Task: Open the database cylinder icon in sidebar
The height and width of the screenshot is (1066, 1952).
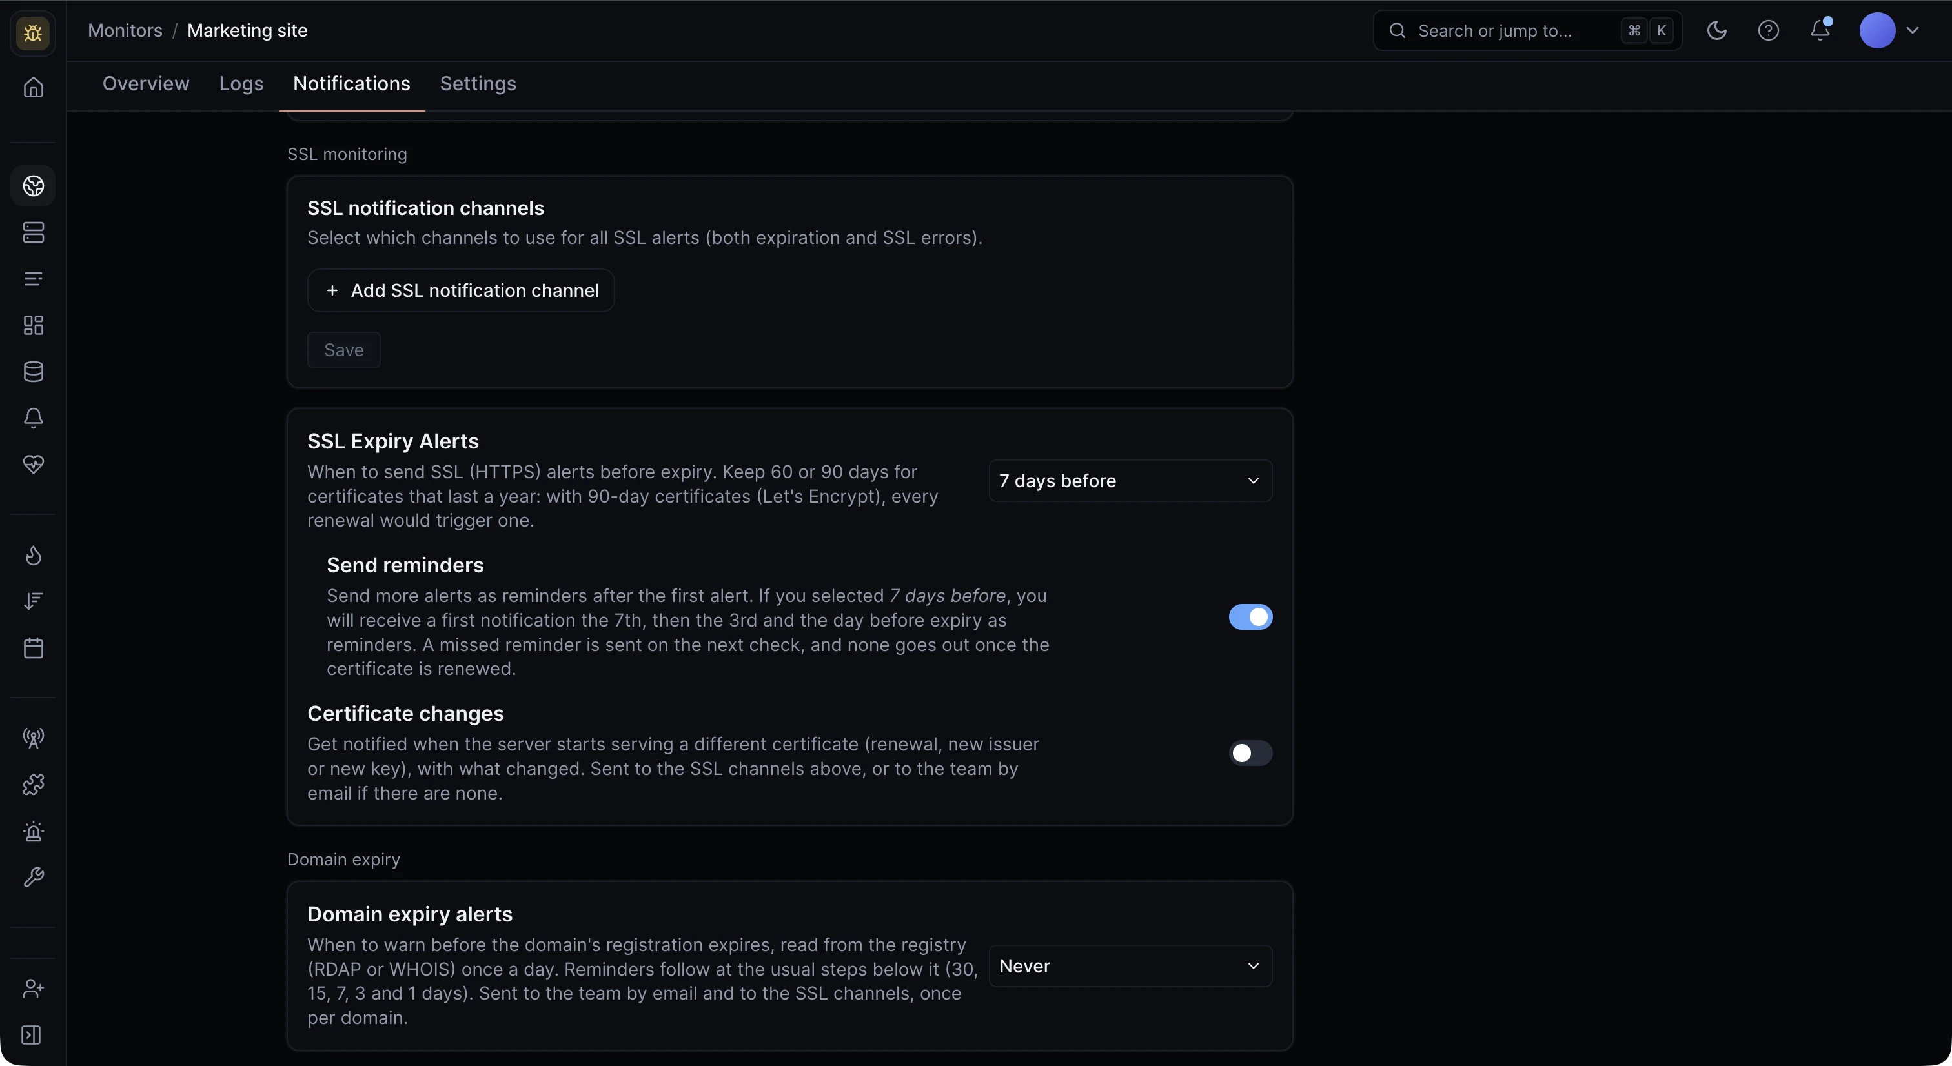Action: tap(34, 371)
